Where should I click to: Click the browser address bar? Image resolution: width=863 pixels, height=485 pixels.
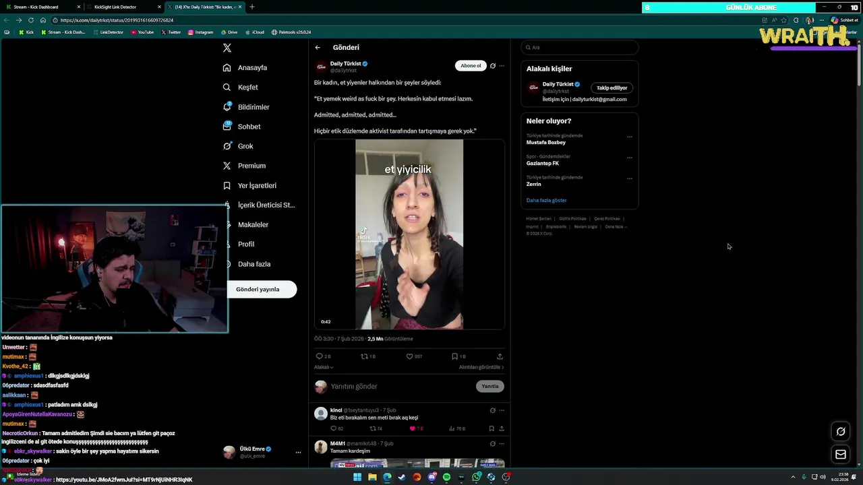pos(405,20)
